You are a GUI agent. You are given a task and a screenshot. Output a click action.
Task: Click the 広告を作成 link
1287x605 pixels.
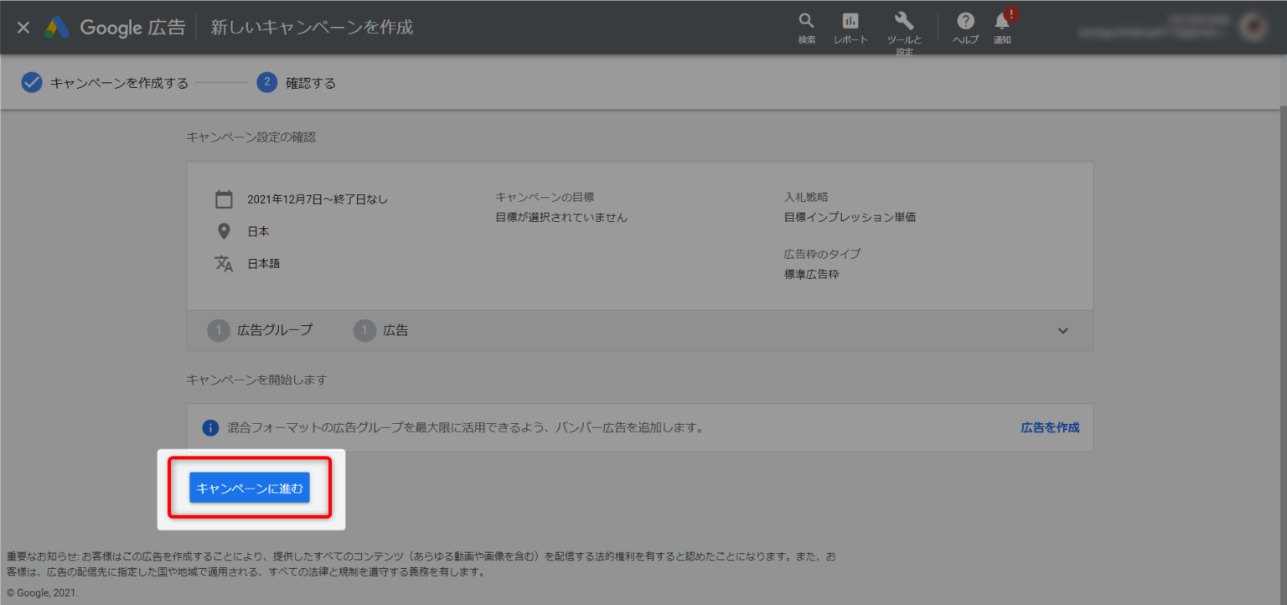tap(1050, 427)
